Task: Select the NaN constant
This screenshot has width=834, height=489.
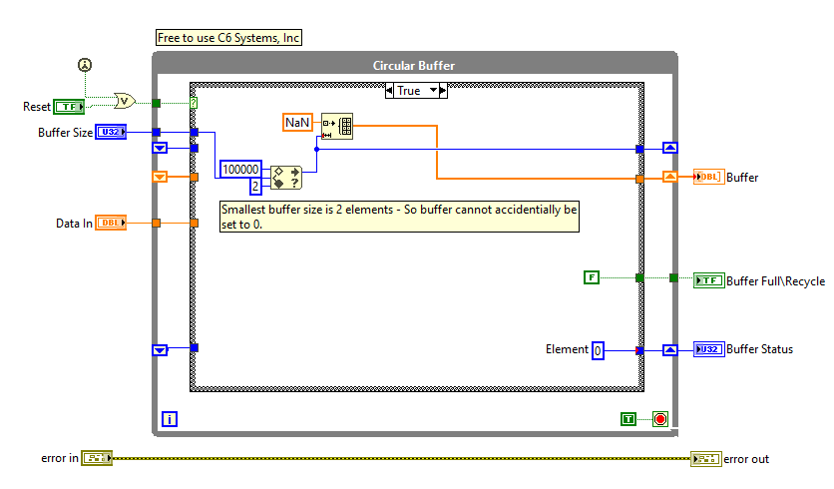Action: tap(297, 122)
